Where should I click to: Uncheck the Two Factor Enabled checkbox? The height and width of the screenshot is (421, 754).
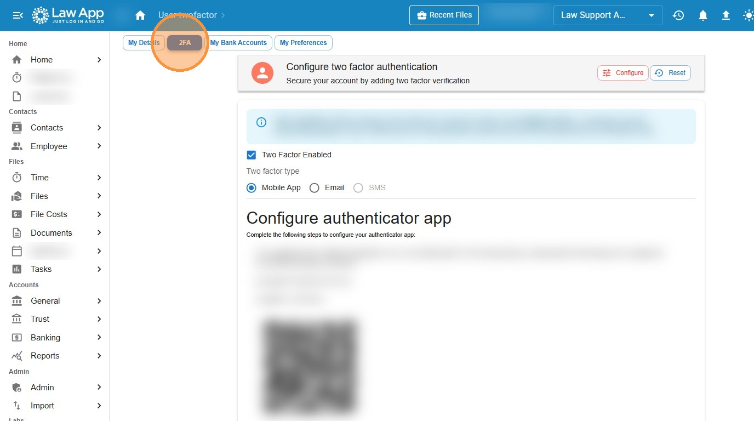[x=252, y=155]
